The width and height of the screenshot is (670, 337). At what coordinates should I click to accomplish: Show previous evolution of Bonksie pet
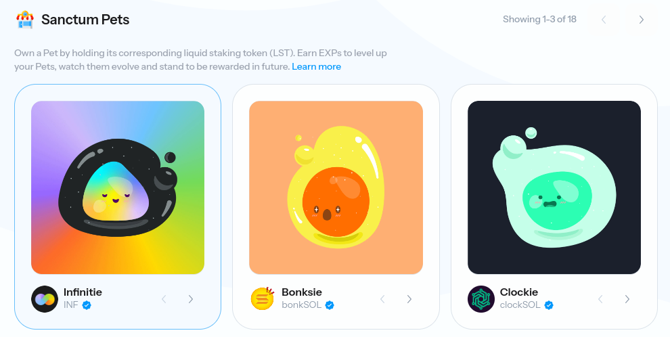point(382,299)
